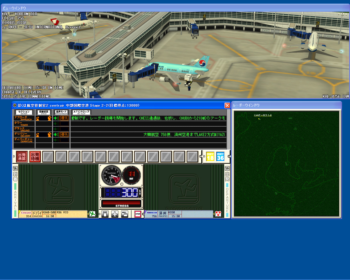Click the speaker icon in the Ground row

coord(56,129)
